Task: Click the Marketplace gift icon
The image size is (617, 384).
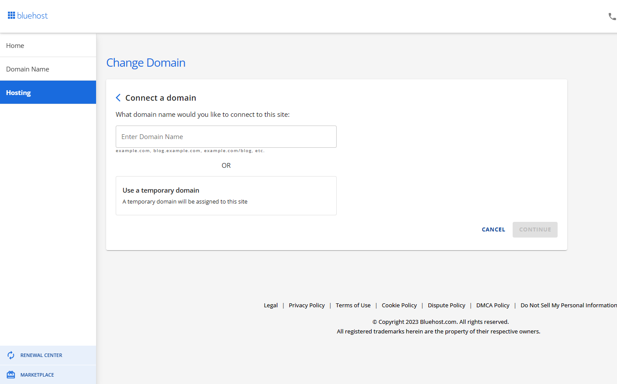Action: tap(11, 375)
